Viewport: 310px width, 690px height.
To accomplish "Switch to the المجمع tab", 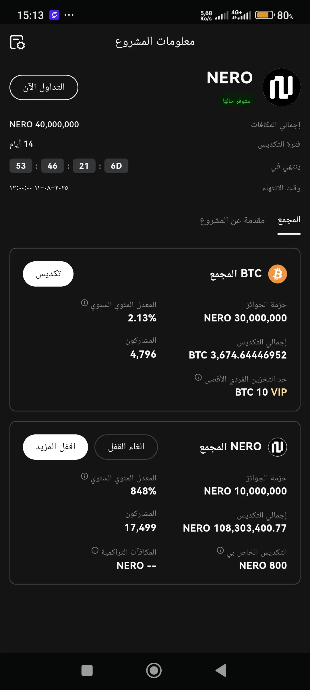I will pyautogui.click(x=289, y=220).
